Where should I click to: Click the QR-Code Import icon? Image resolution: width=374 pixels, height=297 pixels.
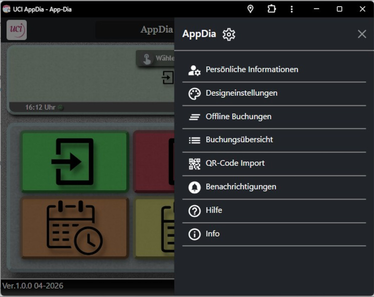[x=194, y=164]
